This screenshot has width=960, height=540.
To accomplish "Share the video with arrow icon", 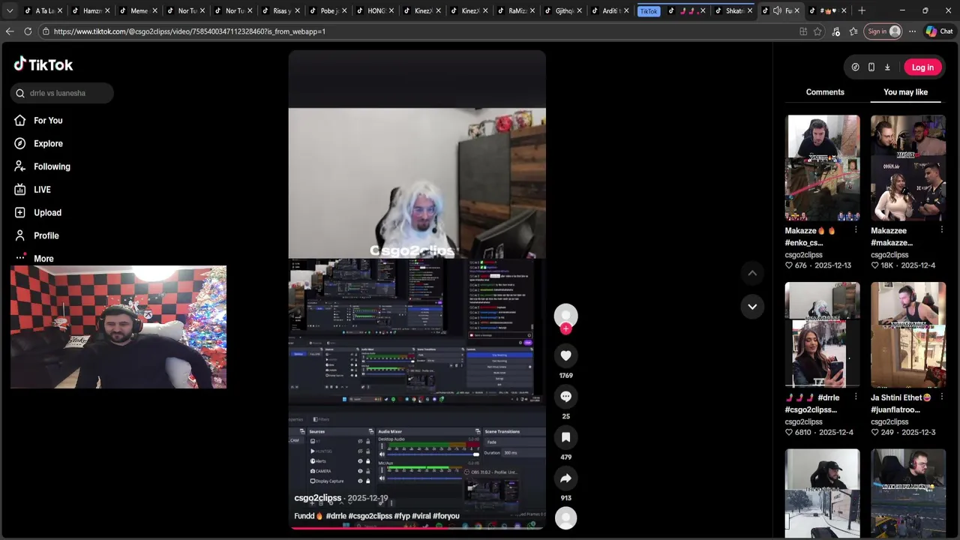I will [565, 478].
